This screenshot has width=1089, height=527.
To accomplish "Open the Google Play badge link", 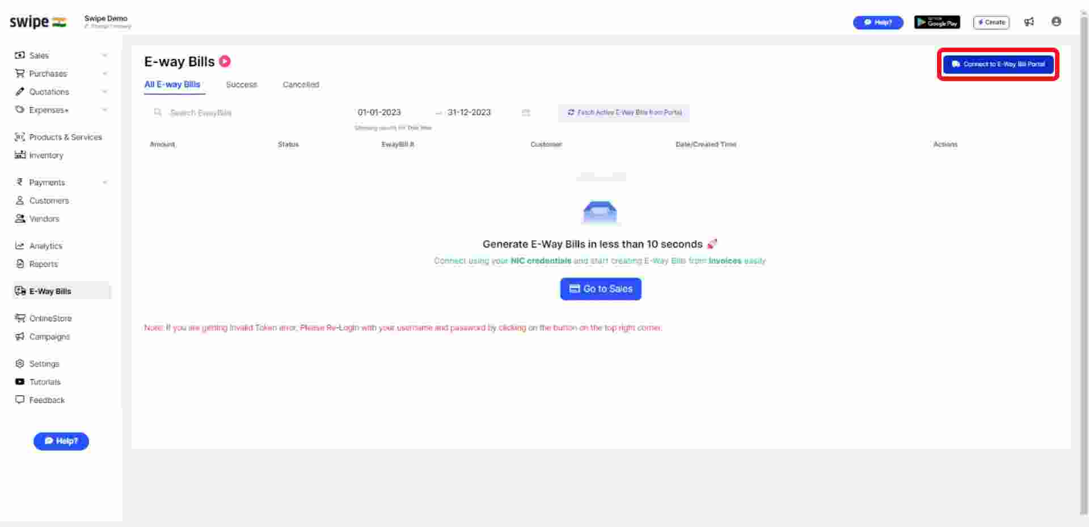I will pyautogui.click(x=937, y=22).
